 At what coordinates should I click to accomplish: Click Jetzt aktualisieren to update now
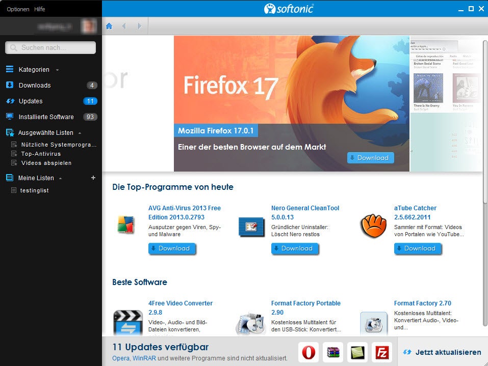[442, 352]
